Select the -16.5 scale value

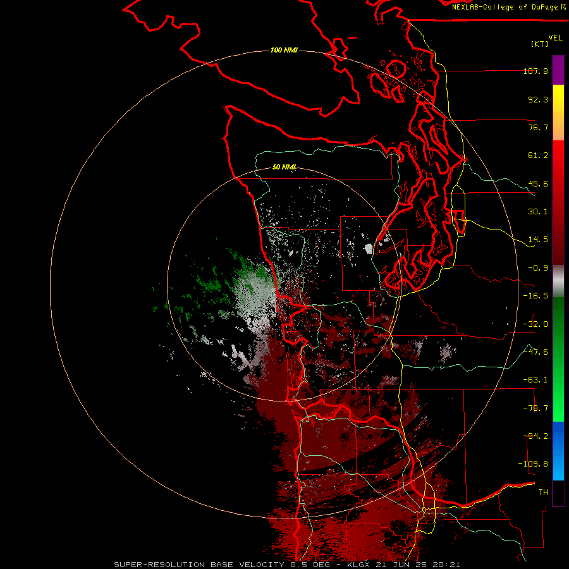coord(535,296)
